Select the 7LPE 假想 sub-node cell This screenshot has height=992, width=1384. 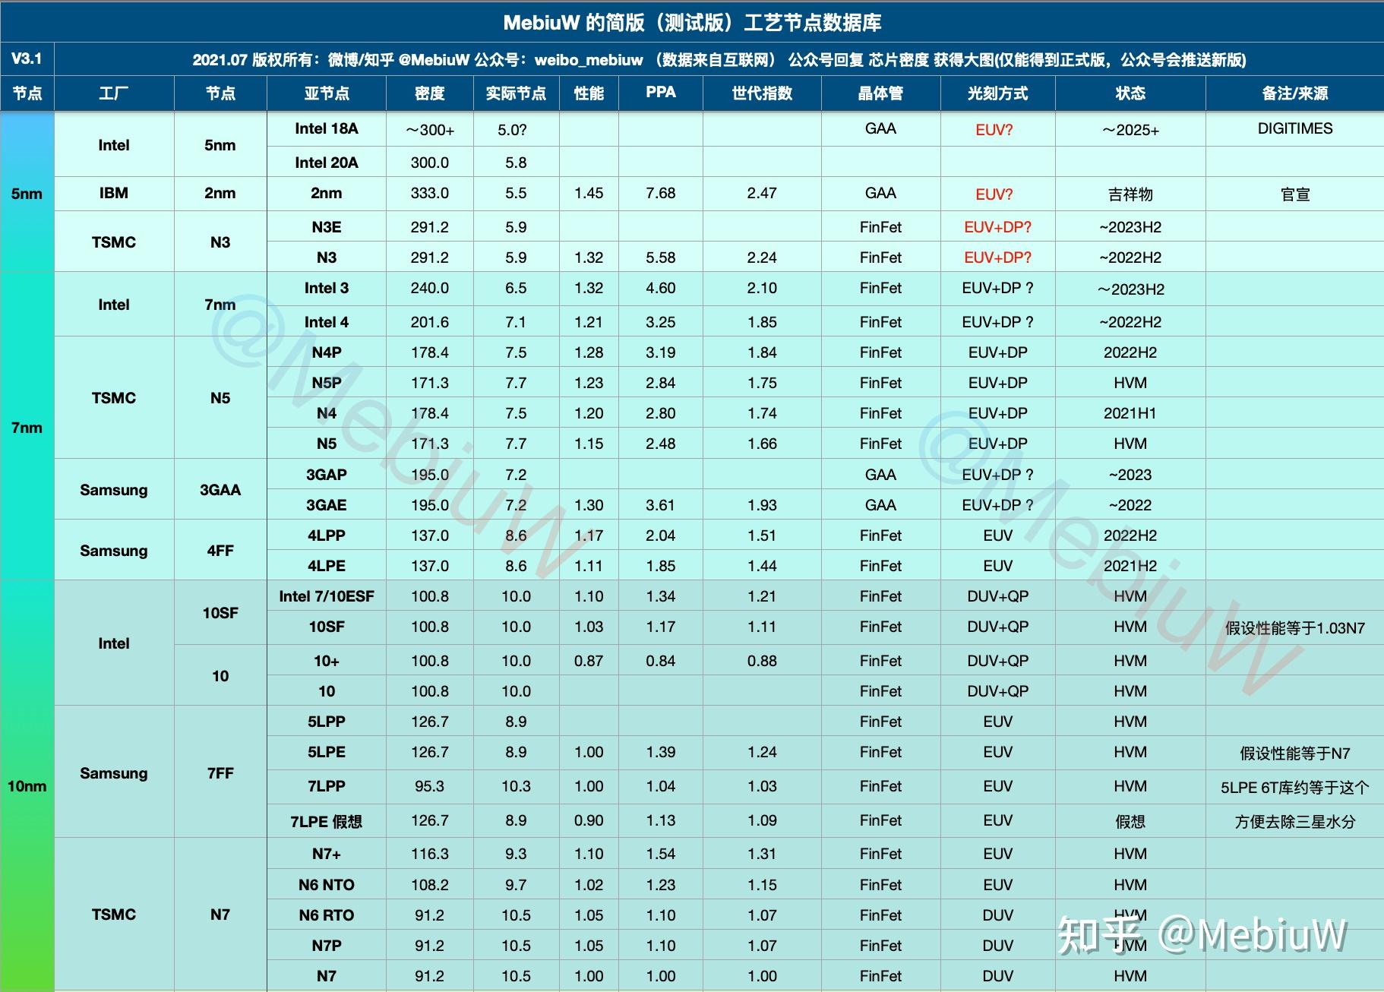pos(326,820)
